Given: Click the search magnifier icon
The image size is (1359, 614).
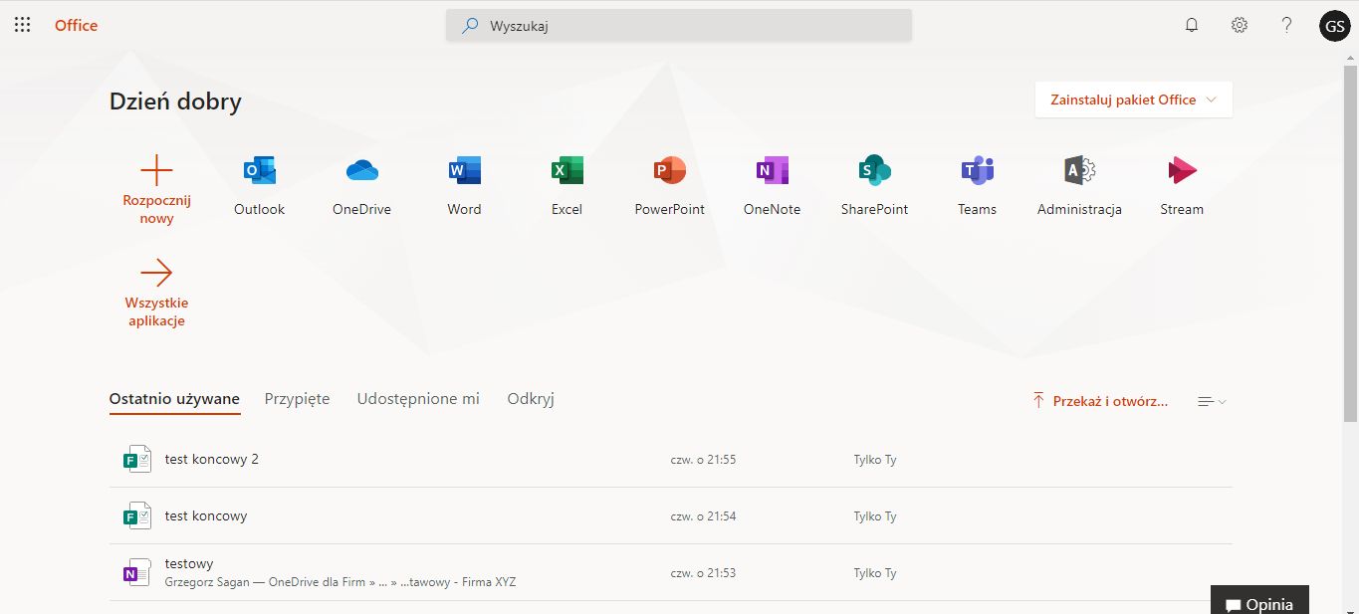Looking at the screenshot, I should point(470,26).
